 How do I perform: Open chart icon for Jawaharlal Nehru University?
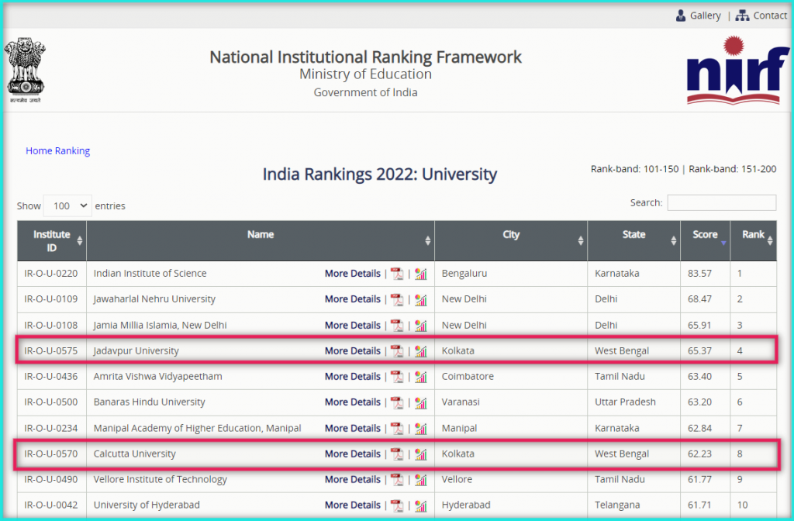tap(421, 299)
